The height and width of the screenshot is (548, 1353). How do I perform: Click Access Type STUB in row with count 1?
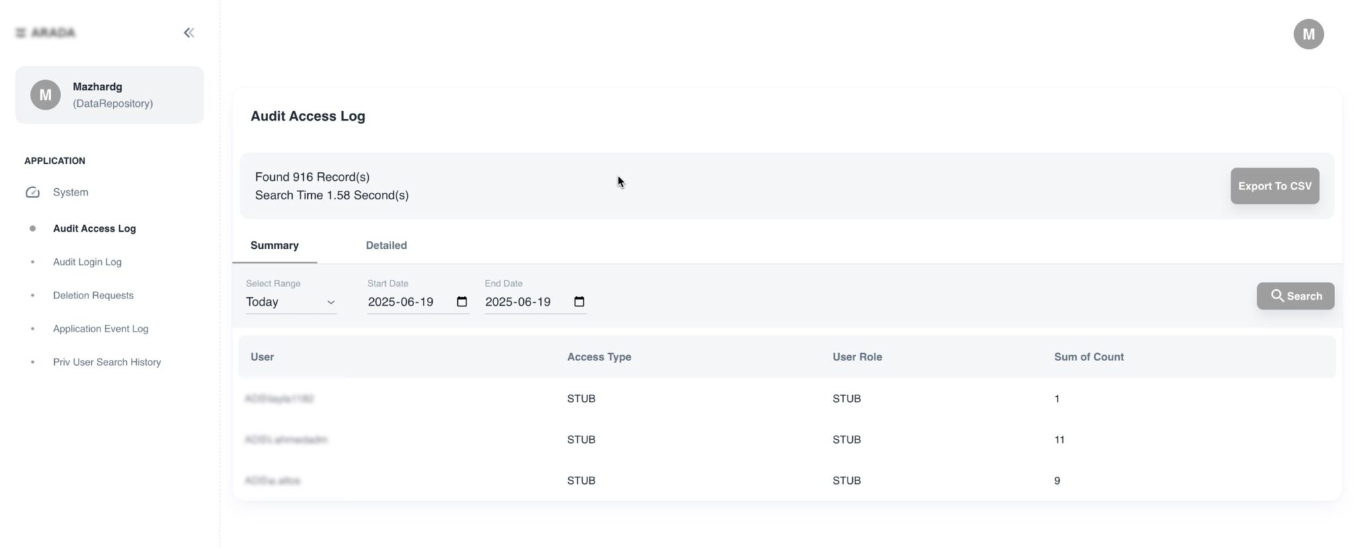pos(581,399)
